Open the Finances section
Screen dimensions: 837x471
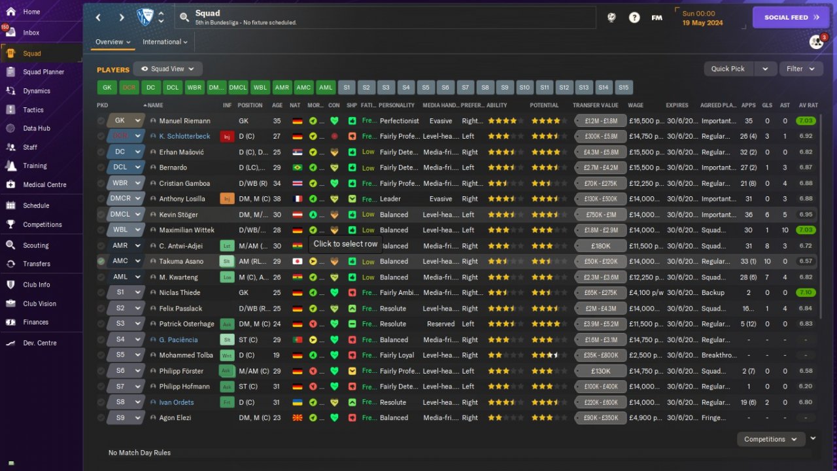(x=35, y=322)
